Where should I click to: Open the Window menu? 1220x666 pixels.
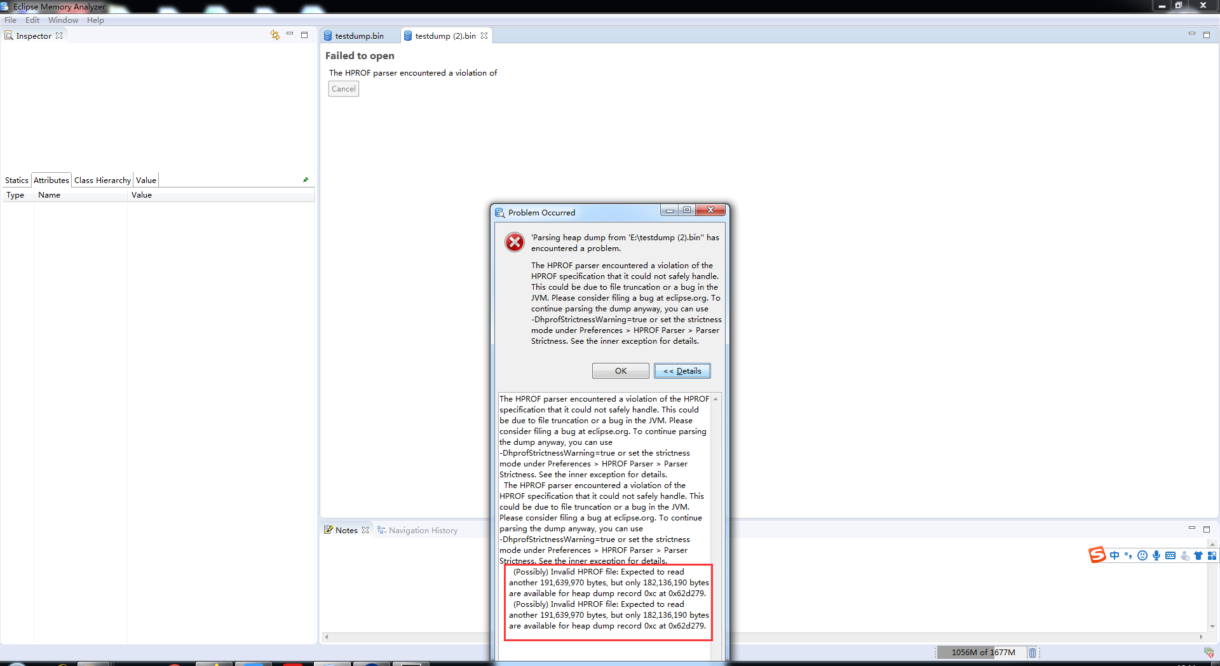tap(63, 20)
